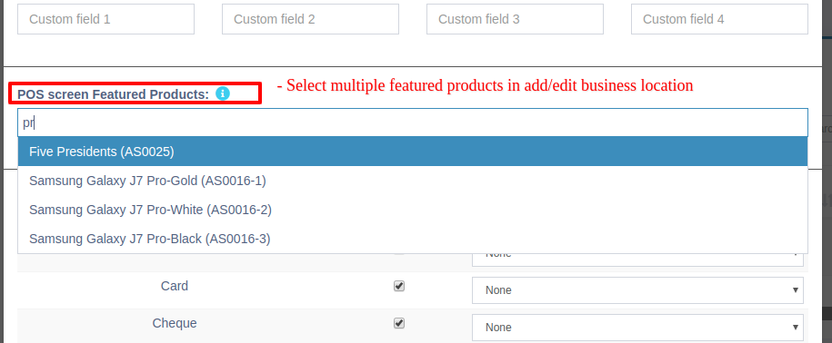
Task: Focus the Custom field 1 input
Action: (106, 19)
